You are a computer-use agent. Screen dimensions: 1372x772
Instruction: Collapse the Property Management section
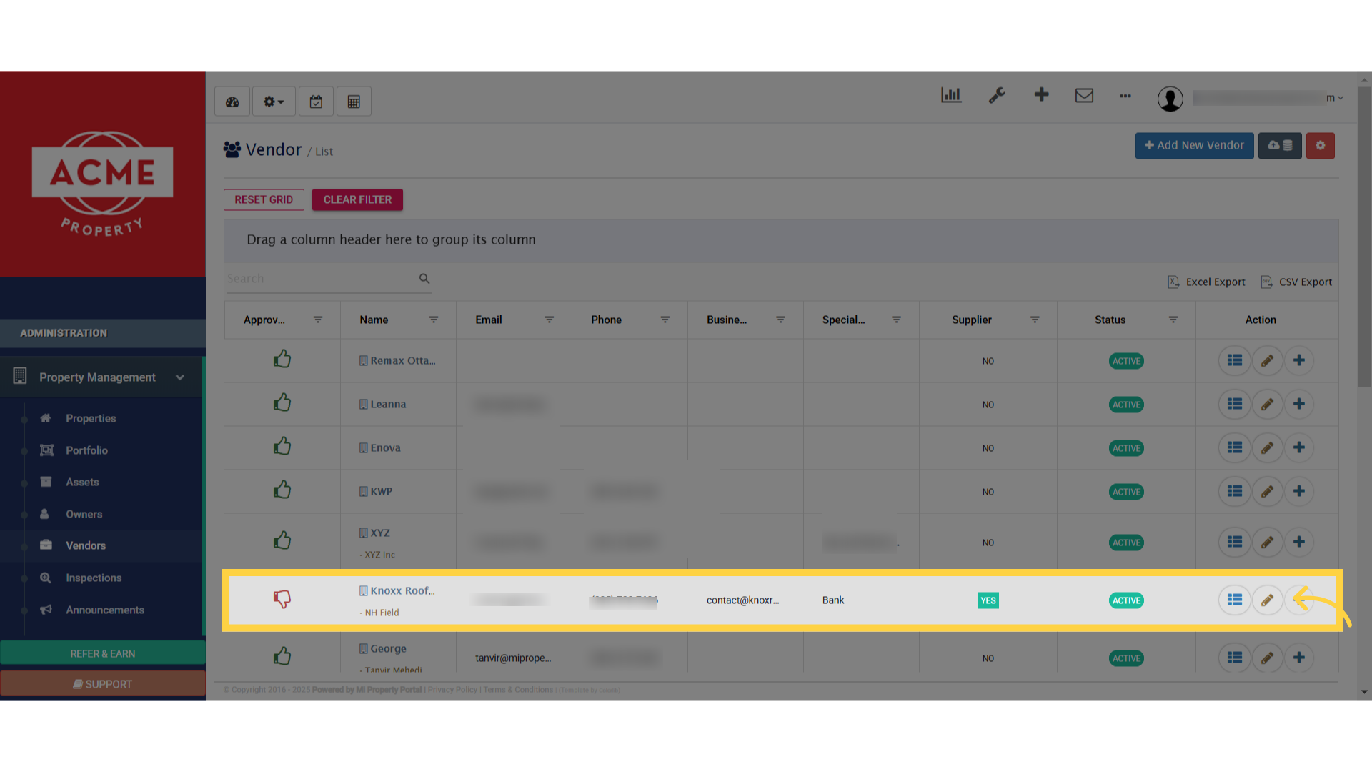179,377
